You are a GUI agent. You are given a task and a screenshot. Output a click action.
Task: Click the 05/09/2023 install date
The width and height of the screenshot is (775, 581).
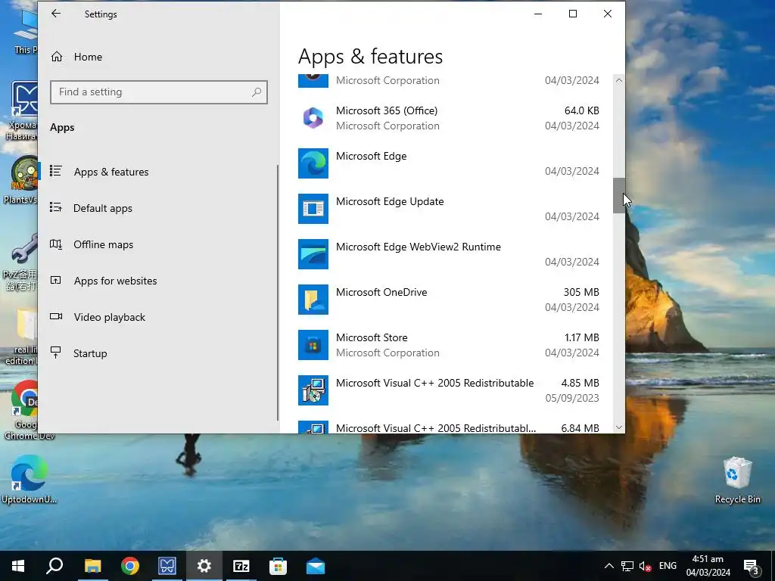click(572, 398)
